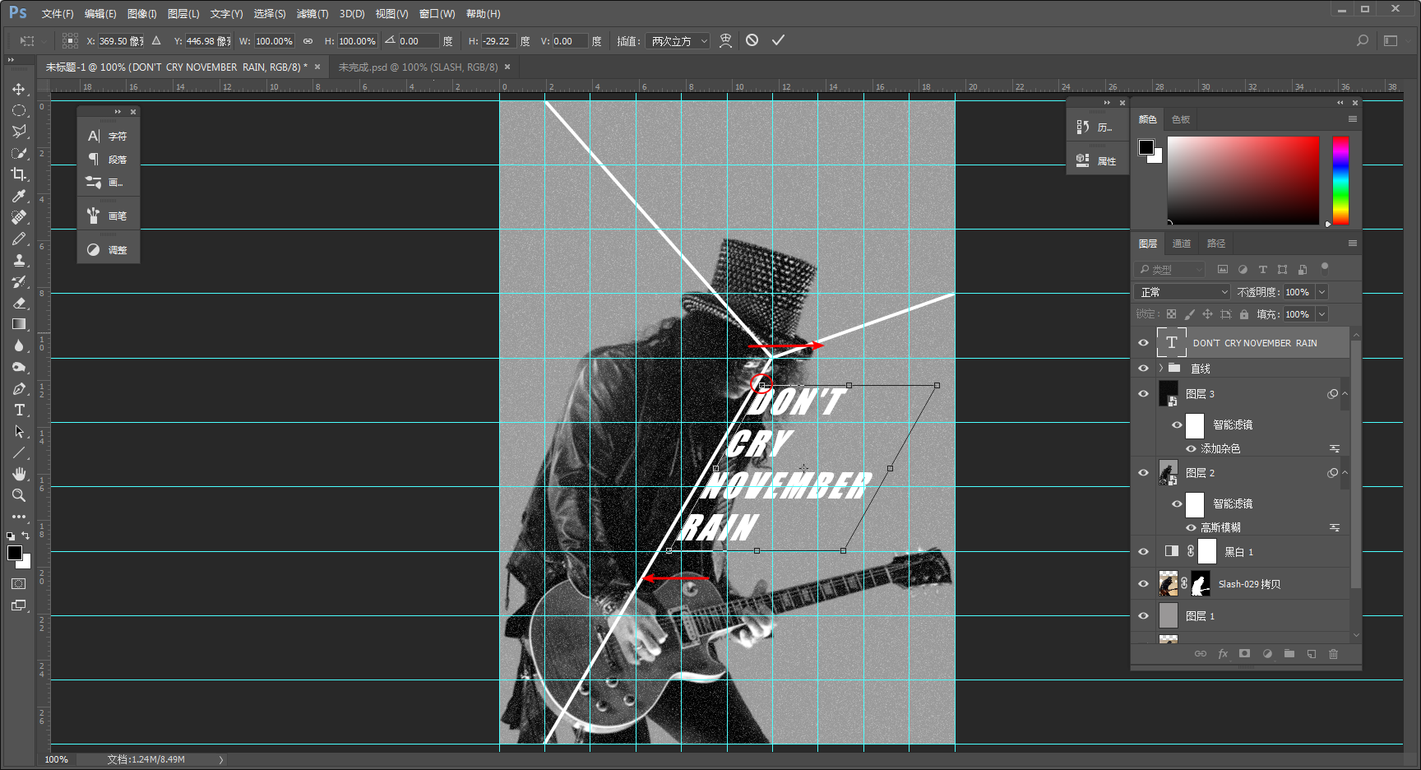Open layer style fx menu
Viewport: 1421px width, 770px height.
1223,654
